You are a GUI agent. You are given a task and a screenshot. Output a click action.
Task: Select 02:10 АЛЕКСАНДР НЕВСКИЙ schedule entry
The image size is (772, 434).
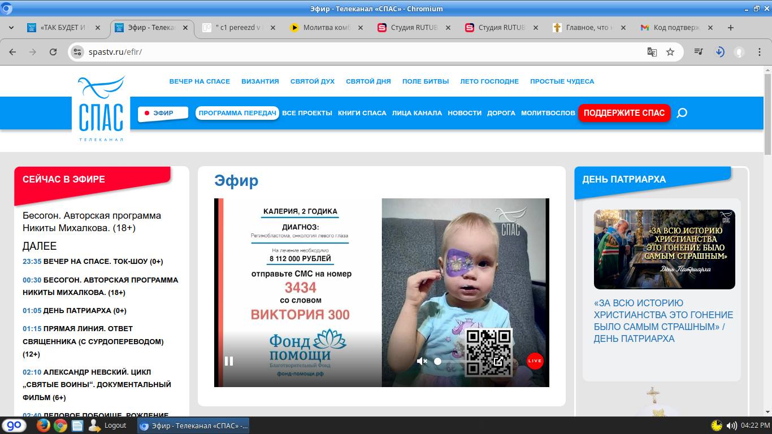(97, 385)
